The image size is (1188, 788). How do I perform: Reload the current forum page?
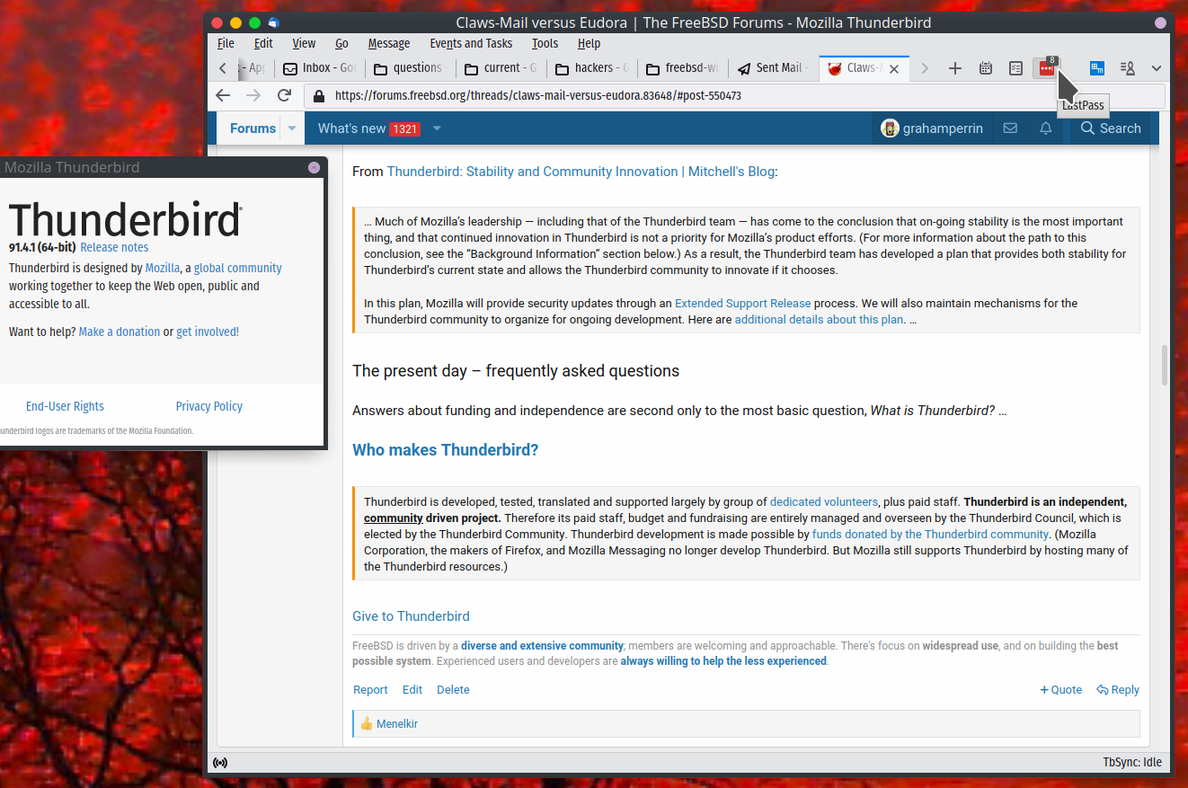click(x=284, y=95)
